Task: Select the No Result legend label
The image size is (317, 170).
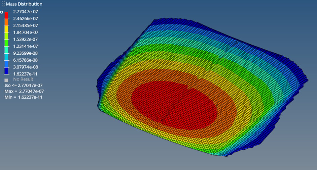Action: click(x=23, y=79)
